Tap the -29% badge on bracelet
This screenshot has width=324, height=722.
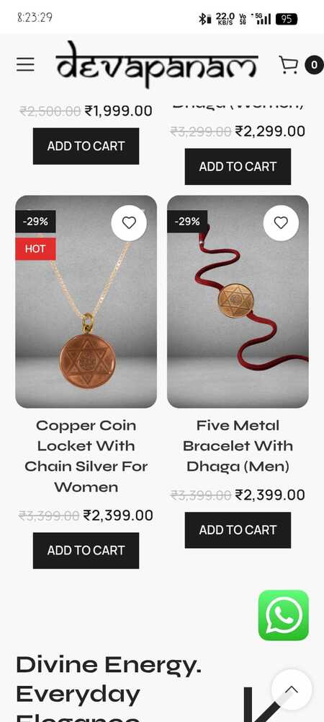[187, 222]
